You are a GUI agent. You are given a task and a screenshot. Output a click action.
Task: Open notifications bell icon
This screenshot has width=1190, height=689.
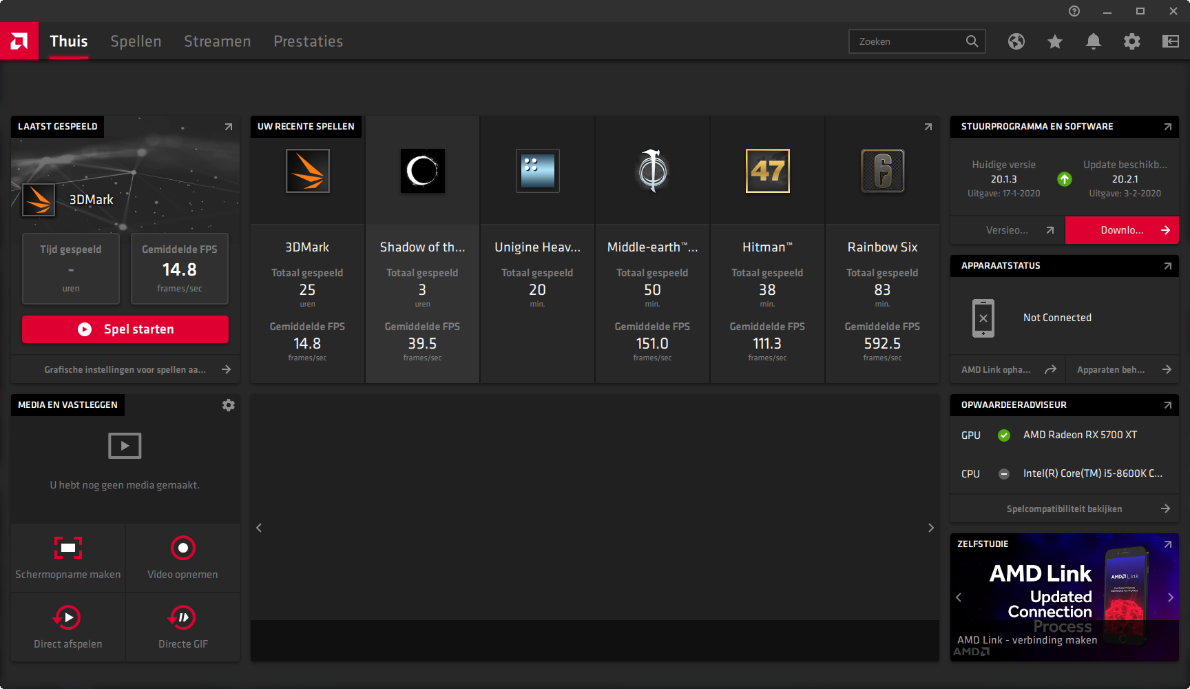click(1094, 41)
